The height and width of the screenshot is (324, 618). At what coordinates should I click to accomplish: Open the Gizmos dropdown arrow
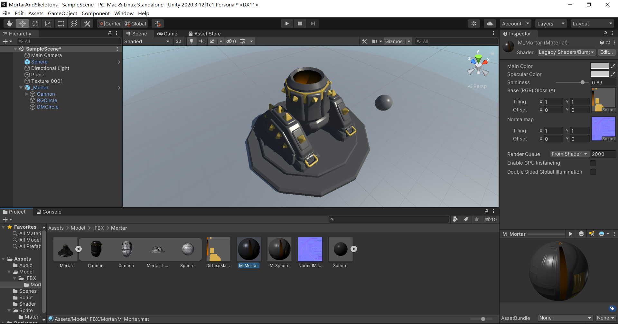tap(409, 41)
